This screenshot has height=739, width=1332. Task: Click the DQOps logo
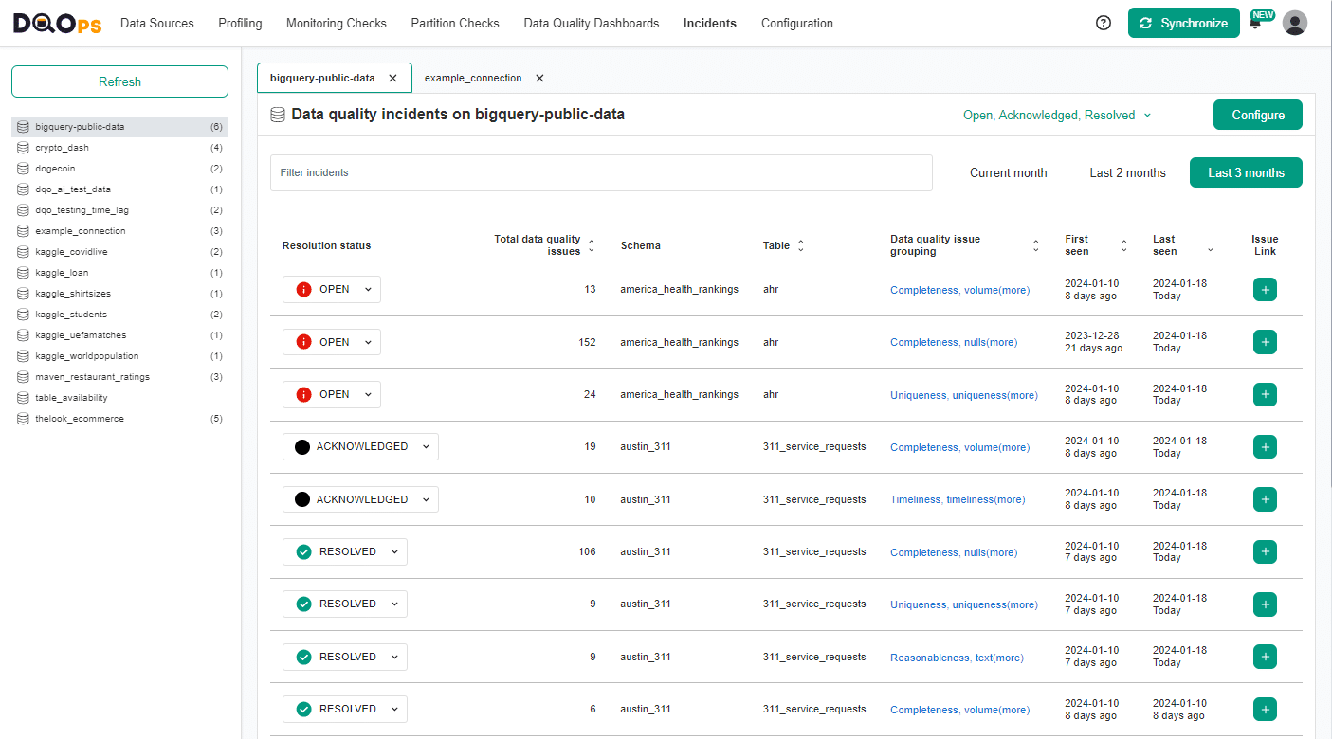pos(56,23)
